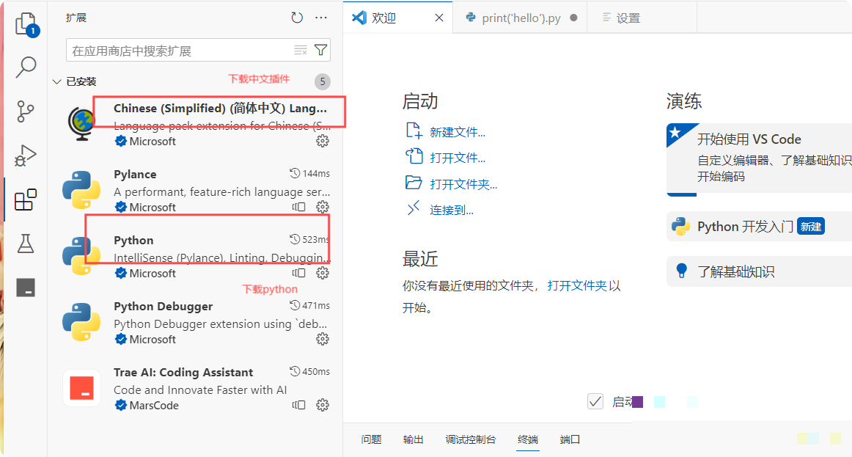Close the 欢迎 tab
852x457 pixels.
coord(439,18)
